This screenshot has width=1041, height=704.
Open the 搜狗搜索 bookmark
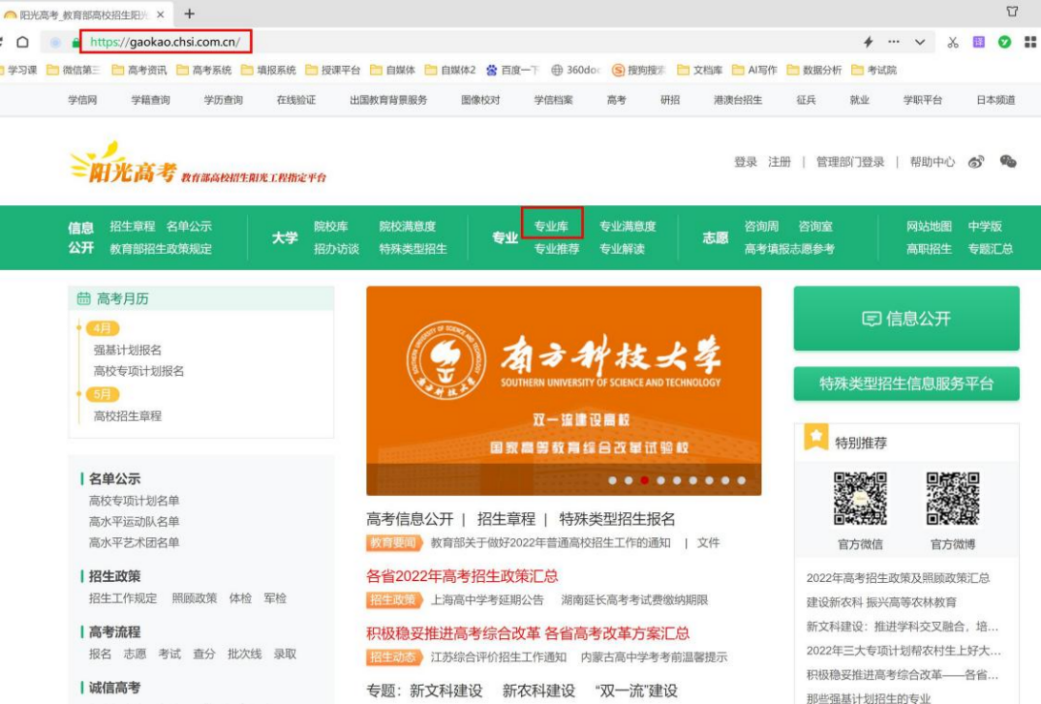(x=638, y=70)
